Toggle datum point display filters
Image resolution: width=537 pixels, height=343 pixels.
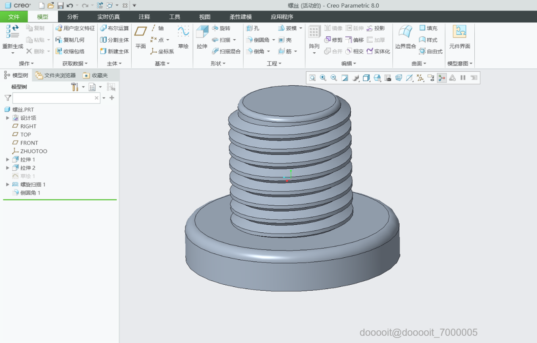[x=420, y=78]
